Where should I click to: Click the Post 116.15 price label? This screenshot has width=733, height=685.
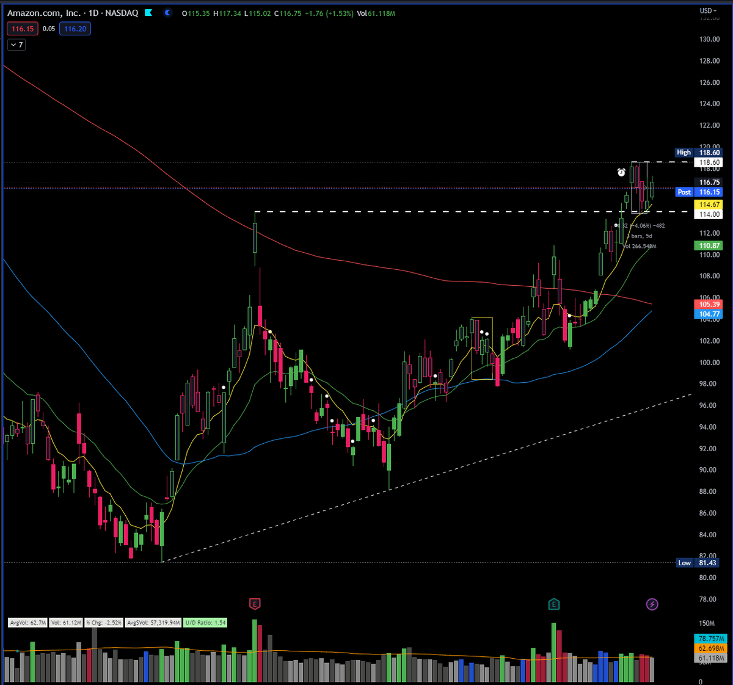(x=699, y=192)
